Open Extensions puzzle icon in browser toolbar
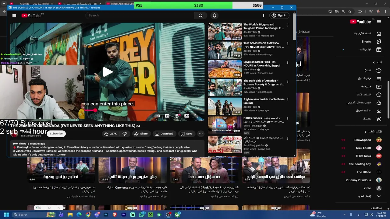Screen dimensions: 390x219 360,11
